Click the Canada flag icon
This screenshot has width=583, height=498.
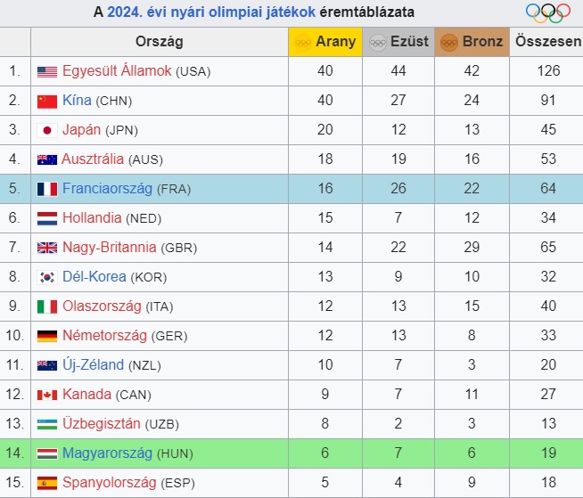coord(47,395)
